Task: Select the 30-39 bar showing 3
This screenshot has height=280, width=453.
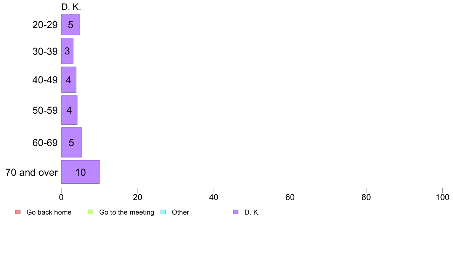Action: tap(67, 51)
